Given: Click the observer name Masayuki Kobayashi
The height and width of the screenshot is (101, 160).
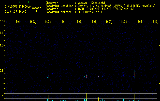Looking at the screenshot, I should tap(91, 3).
